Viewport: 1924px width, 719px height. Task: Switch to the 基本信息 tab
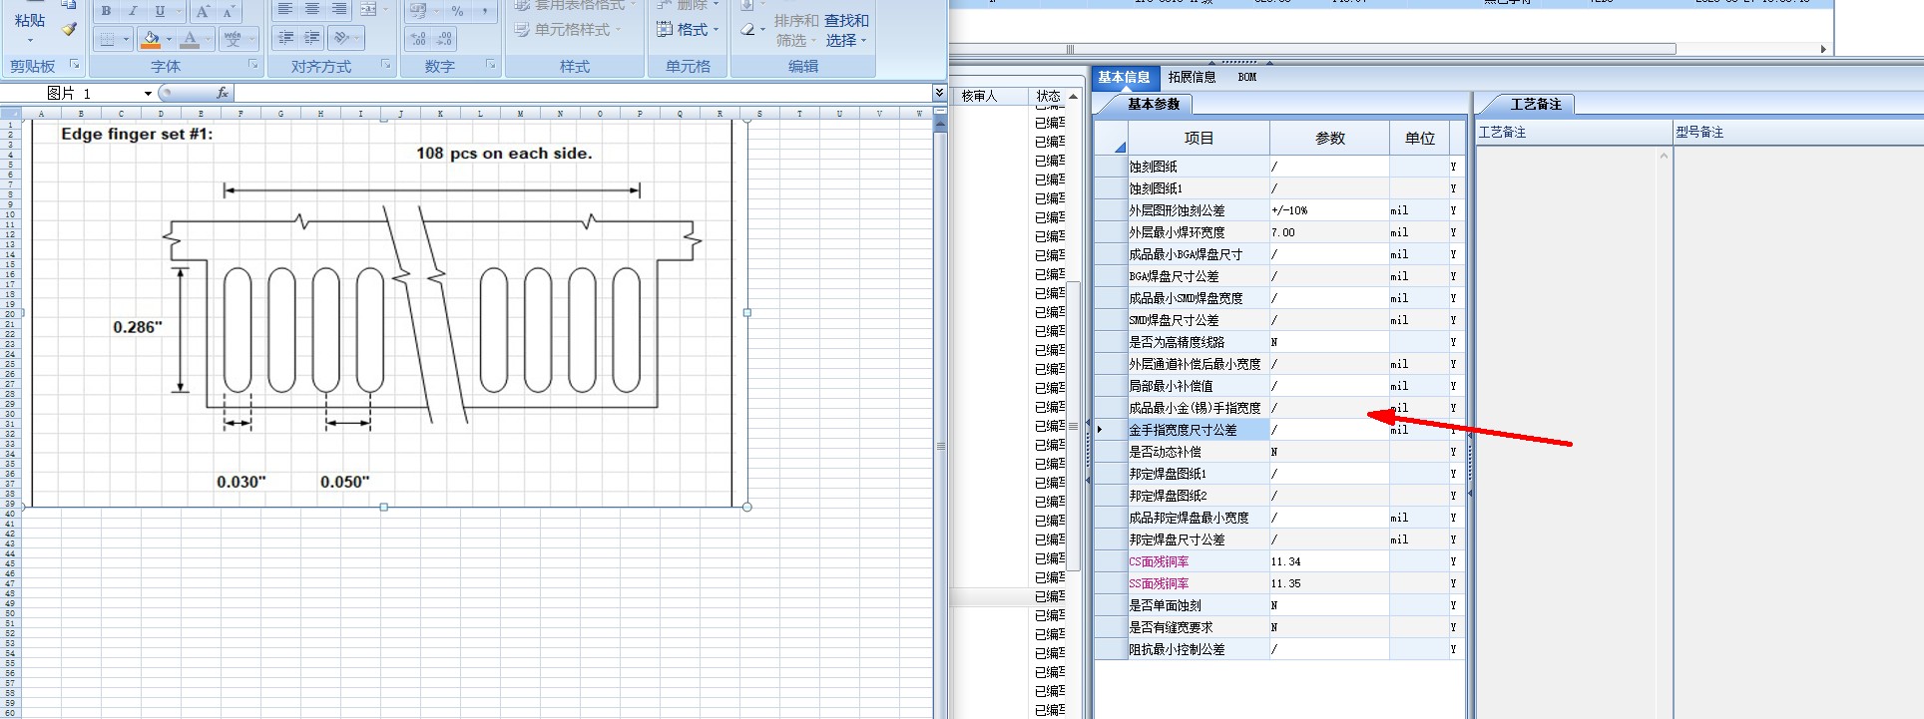click(x=1124, y=77)
